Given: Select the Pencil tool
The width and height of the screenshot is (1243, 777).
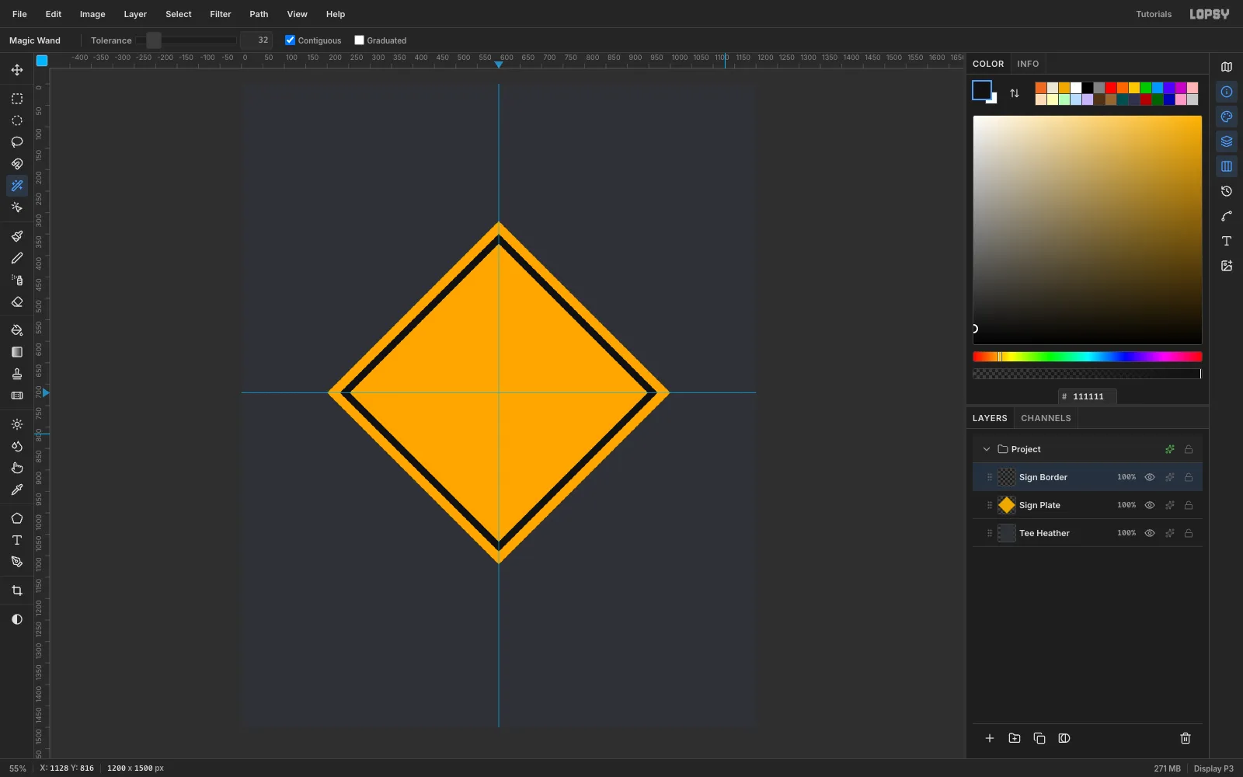Looking at the screenshot, I should coord(17,258).
